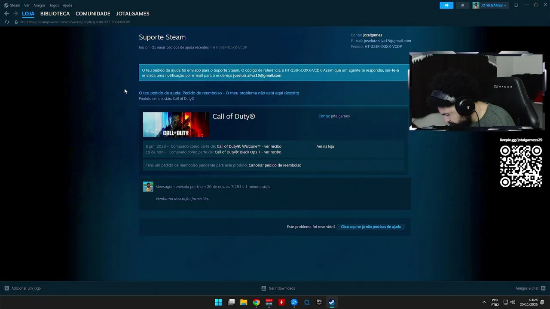550x309 pixels.
Task: Open the Amigos menu
Action: (40, 5)
